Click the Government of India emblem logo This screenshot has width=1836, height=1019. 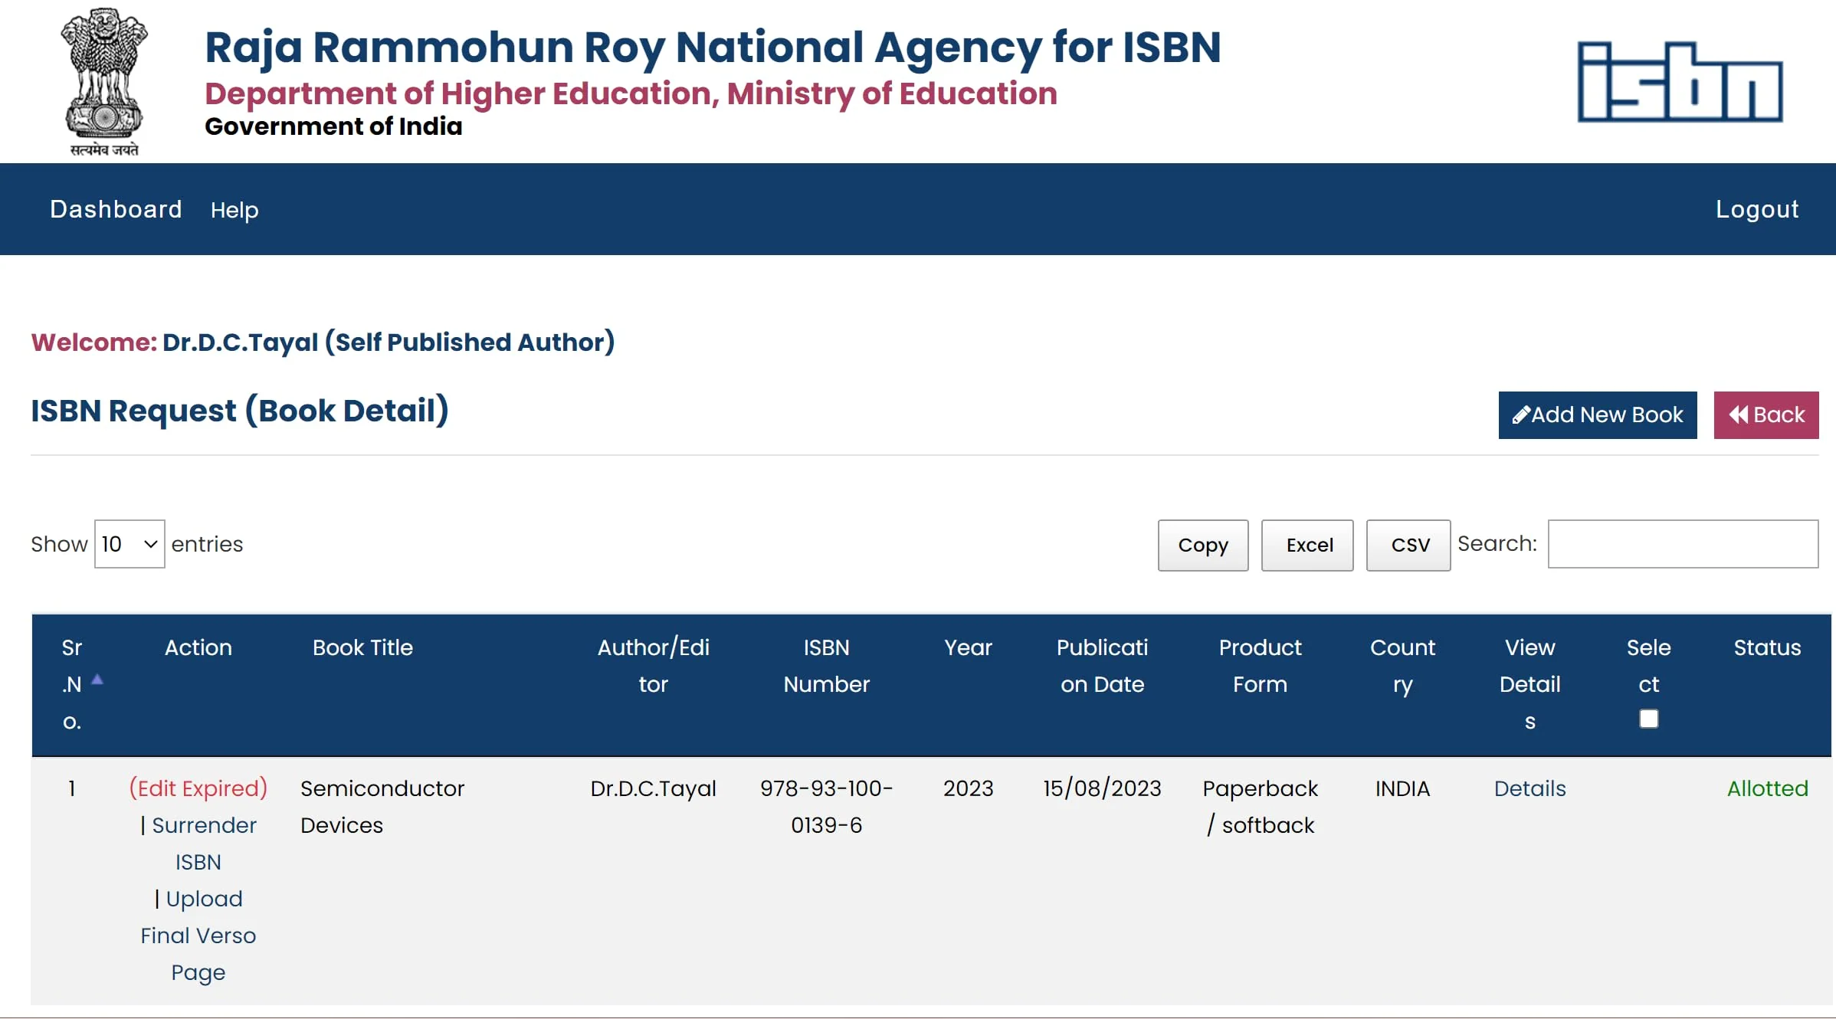(x=104, y=81)
